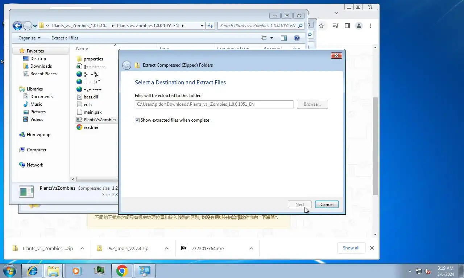Open Desktop in the navigation pane
The image size is (464, 278).
pyautogui.click(x=38, y=59)
